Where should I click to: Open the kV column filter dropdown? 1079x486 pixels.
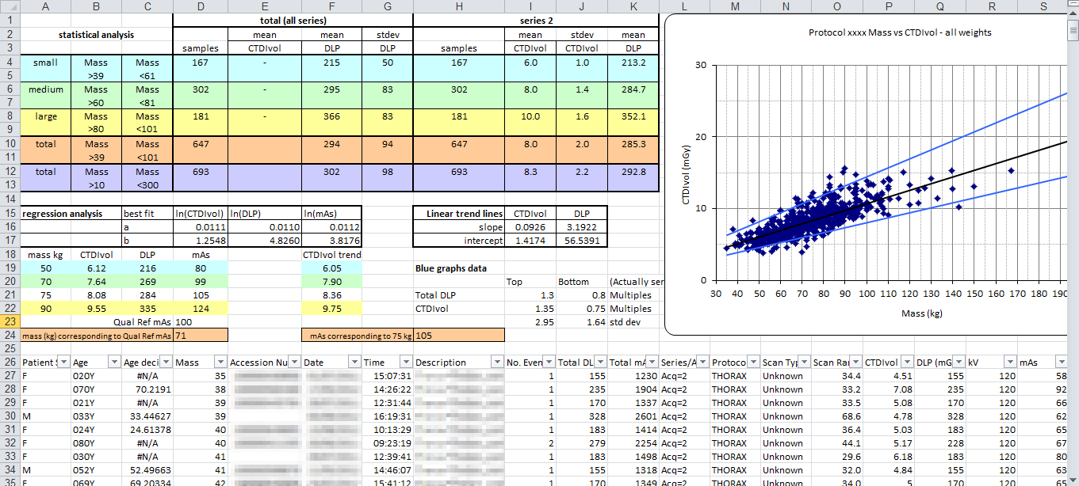point(1008,362)
